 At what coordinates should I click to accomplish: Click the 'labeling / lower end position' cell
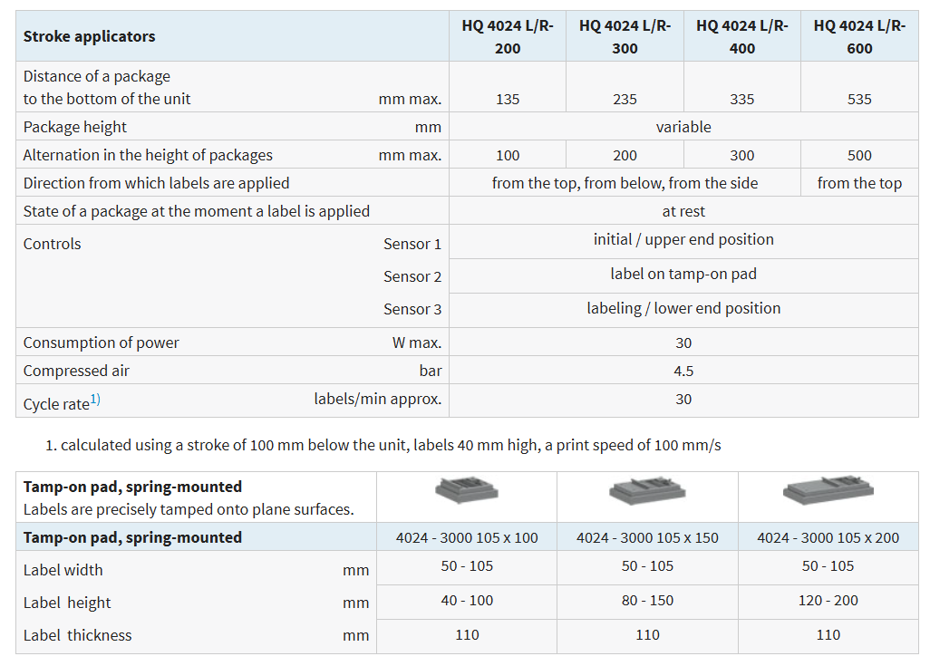(x=683, y=308)
